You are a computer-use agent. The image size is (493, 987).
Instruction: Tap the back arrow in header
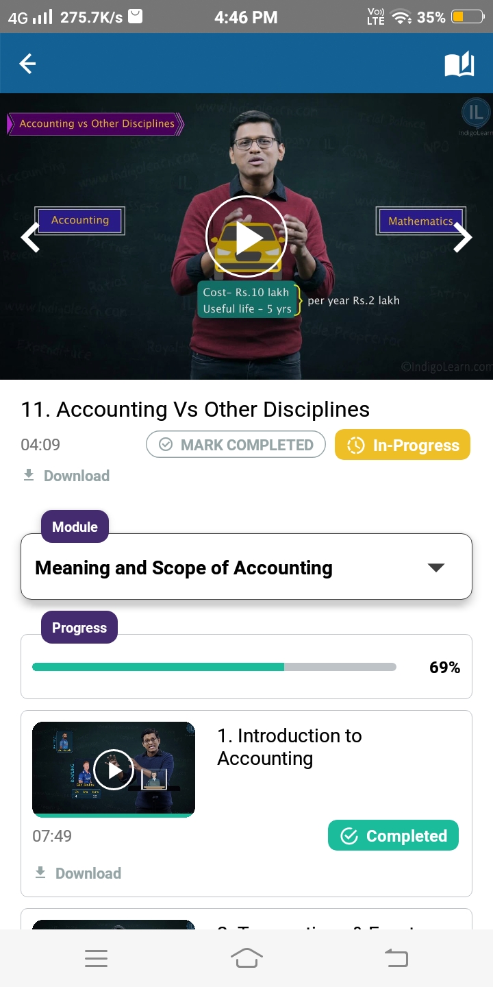click(27, 64)
